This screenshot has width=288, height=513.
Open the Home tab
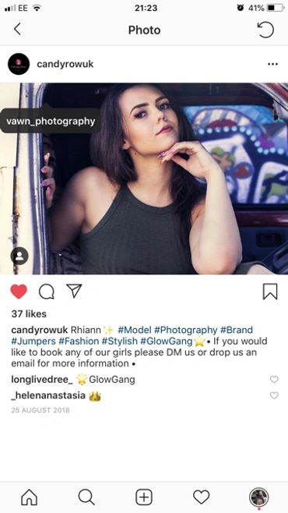click(x=29, y=497)
